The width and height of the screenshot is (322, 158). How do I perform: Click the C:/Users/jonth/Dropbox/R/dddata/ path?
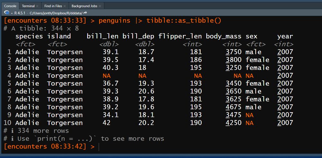(x=56, y=13)
